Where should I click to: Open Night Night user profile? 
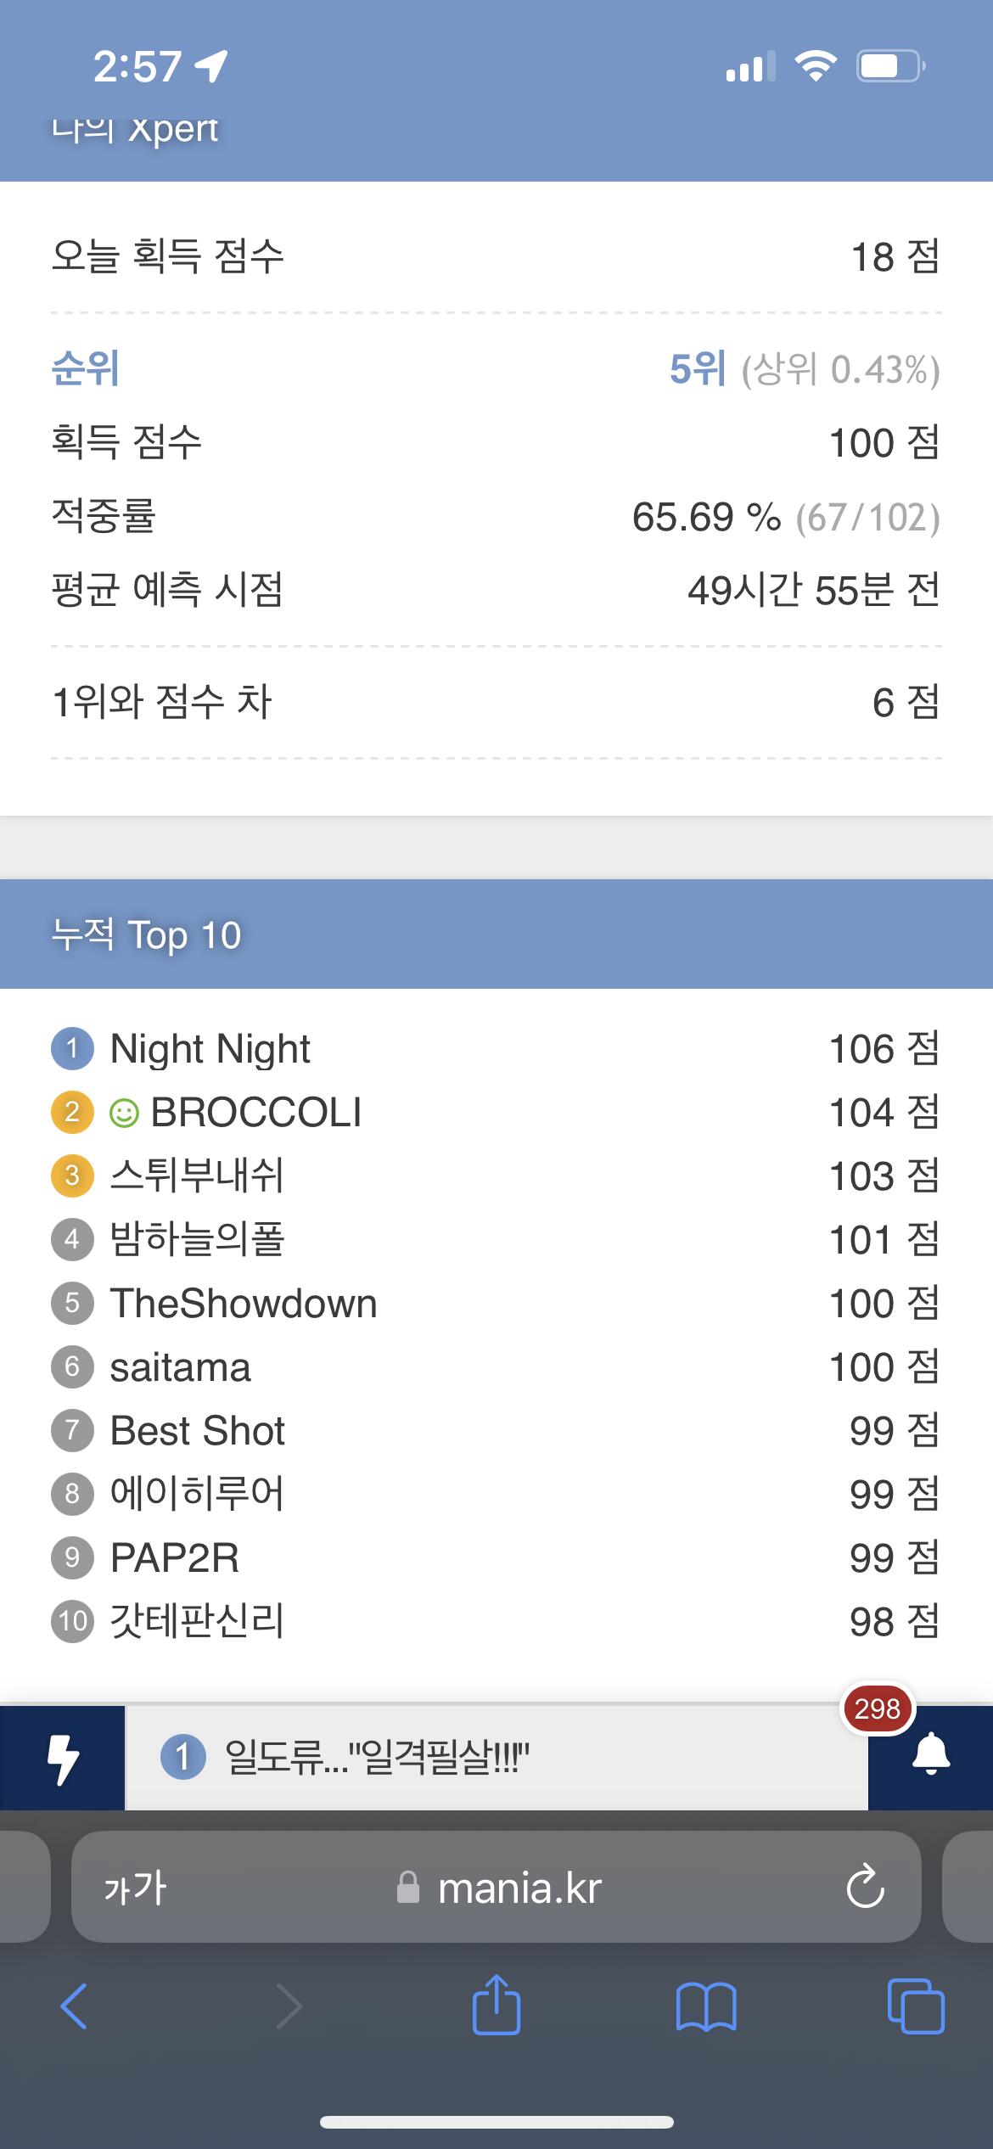(210, 1049)
